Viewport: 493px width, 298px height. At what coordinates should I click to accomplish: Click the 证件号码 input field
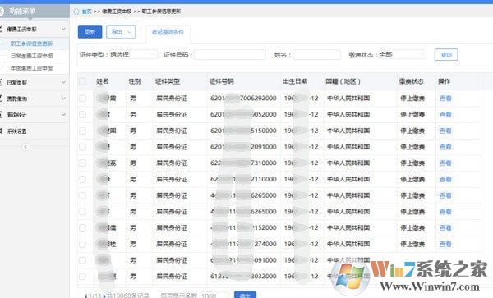[230, 55]
